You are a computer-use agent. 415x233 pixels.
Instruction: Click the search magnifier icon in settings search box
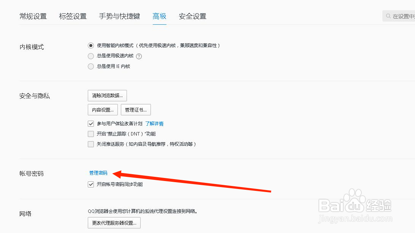(388, 16)
